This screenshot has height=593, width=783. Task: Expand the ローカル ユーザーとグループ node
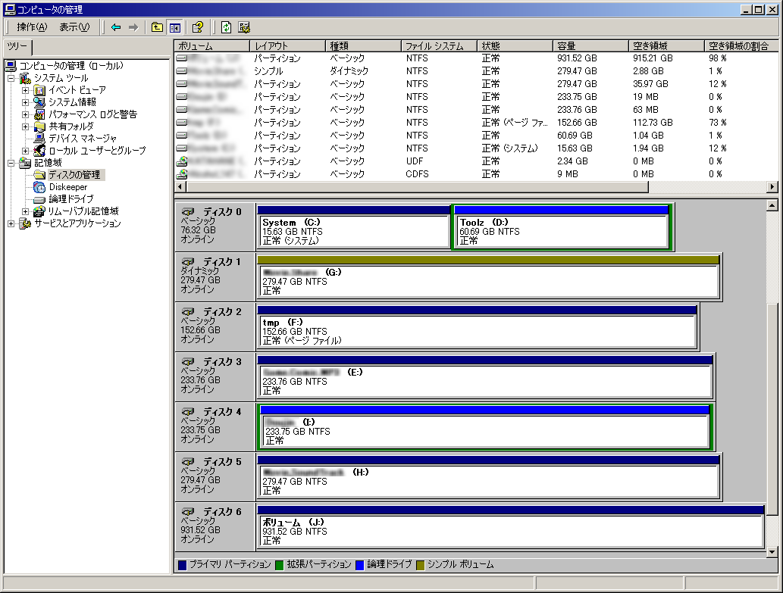pyautogui.click(x=26, y=151)
